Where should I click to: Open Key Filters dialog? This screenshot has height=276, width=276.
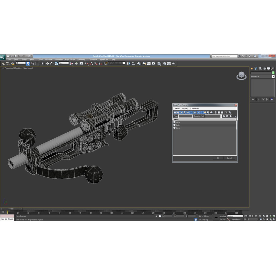[237, 219]
